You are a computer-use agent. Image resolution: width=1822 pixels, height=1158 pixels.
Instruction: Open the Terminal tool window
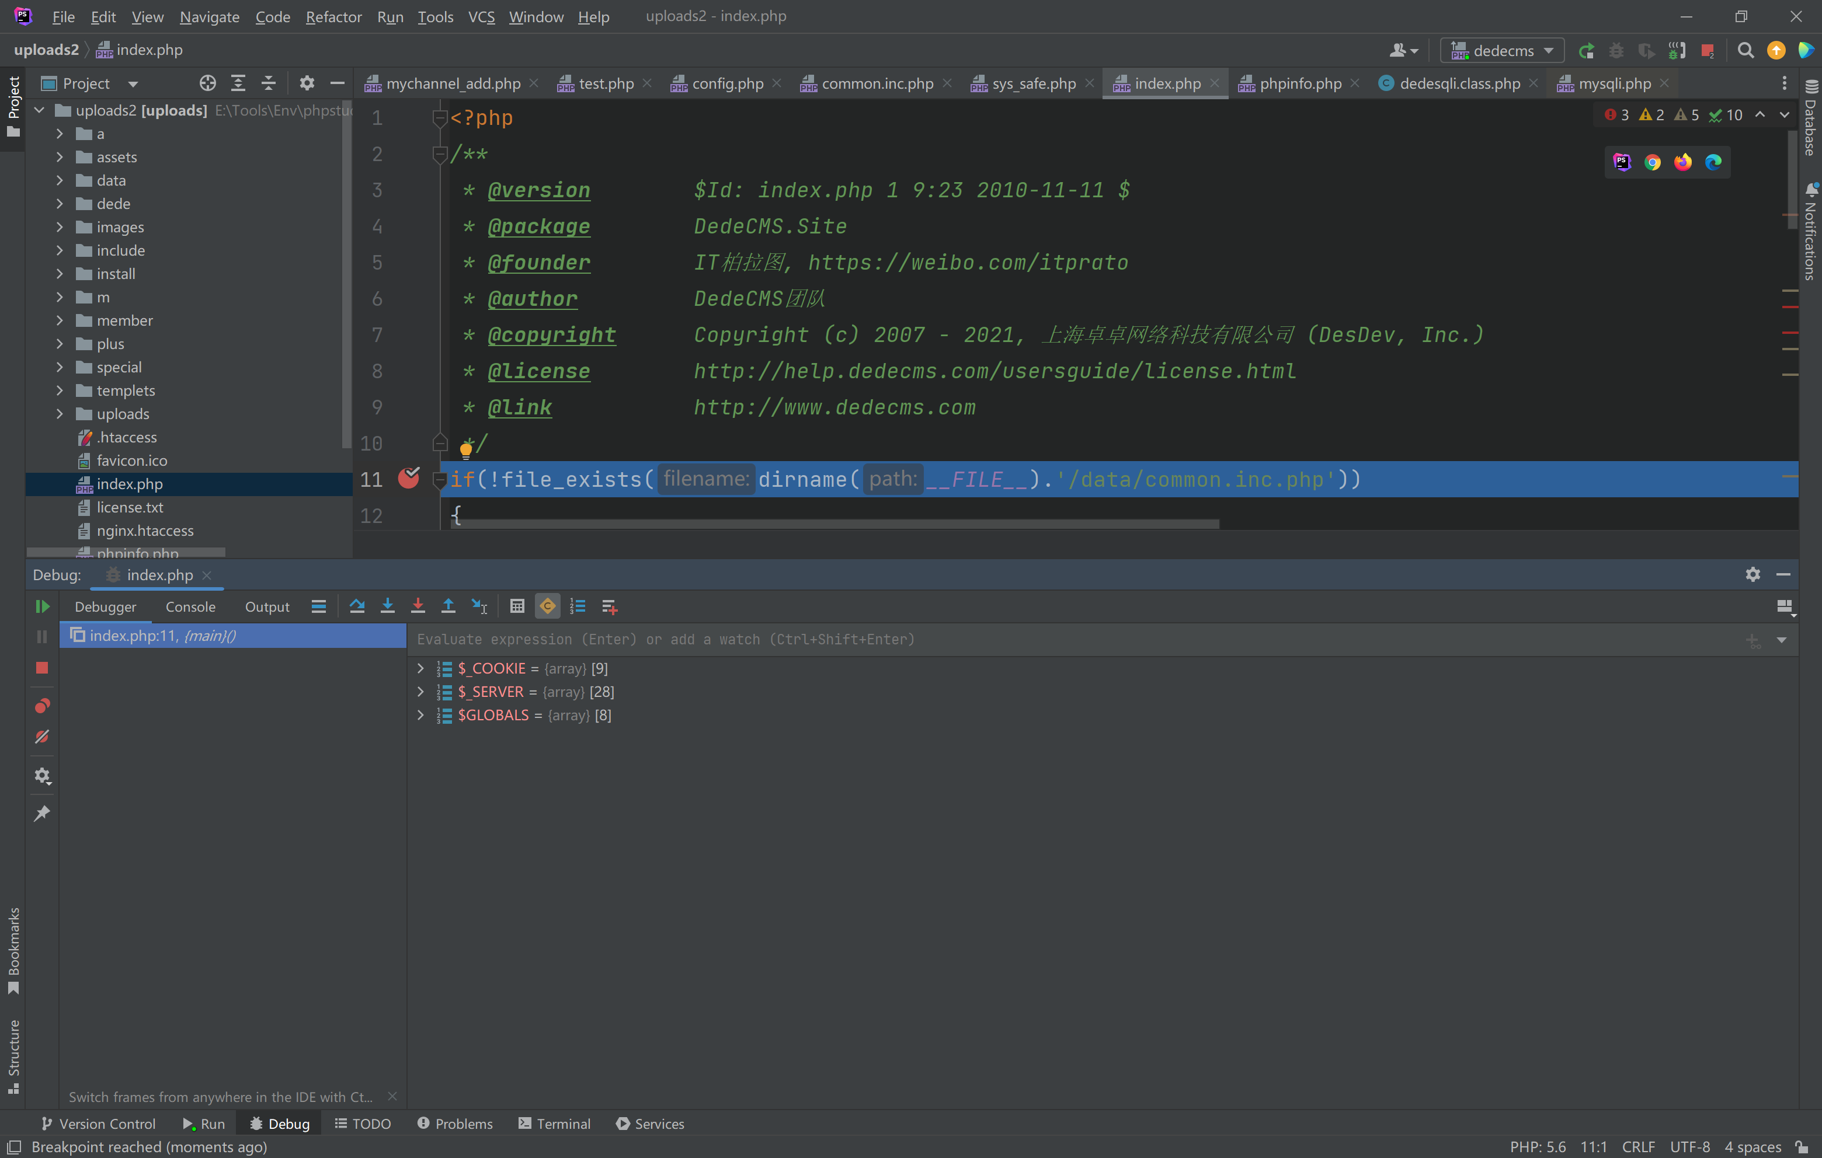554,1123
